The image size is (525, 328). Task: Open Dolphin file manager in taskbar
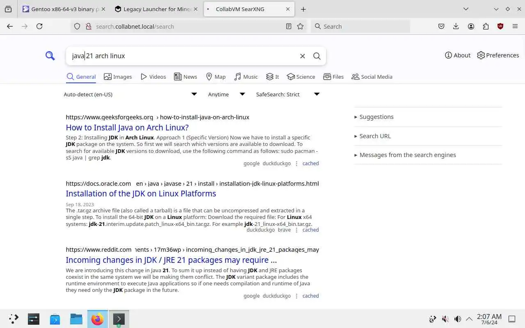(76, 319)
